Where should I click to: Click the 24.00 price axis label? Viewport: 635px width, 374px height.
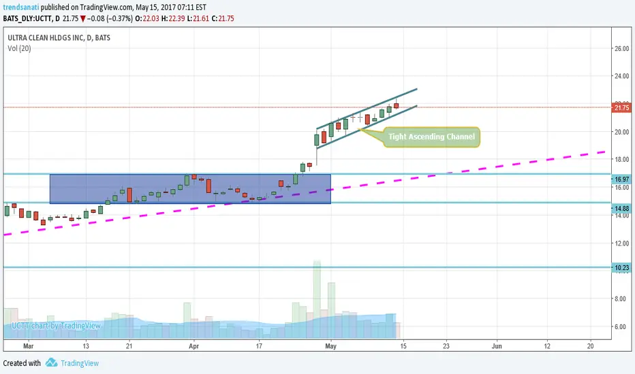point(621,76)
